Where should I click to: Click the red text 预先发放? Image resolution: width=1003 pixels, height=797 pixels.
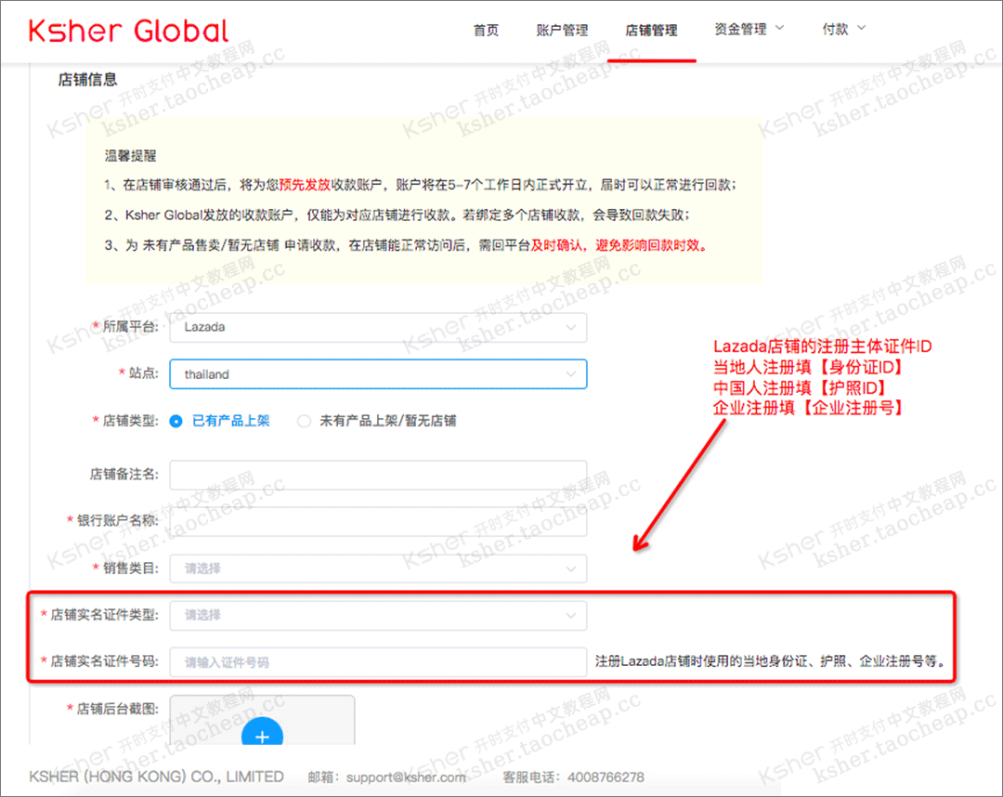305,185
